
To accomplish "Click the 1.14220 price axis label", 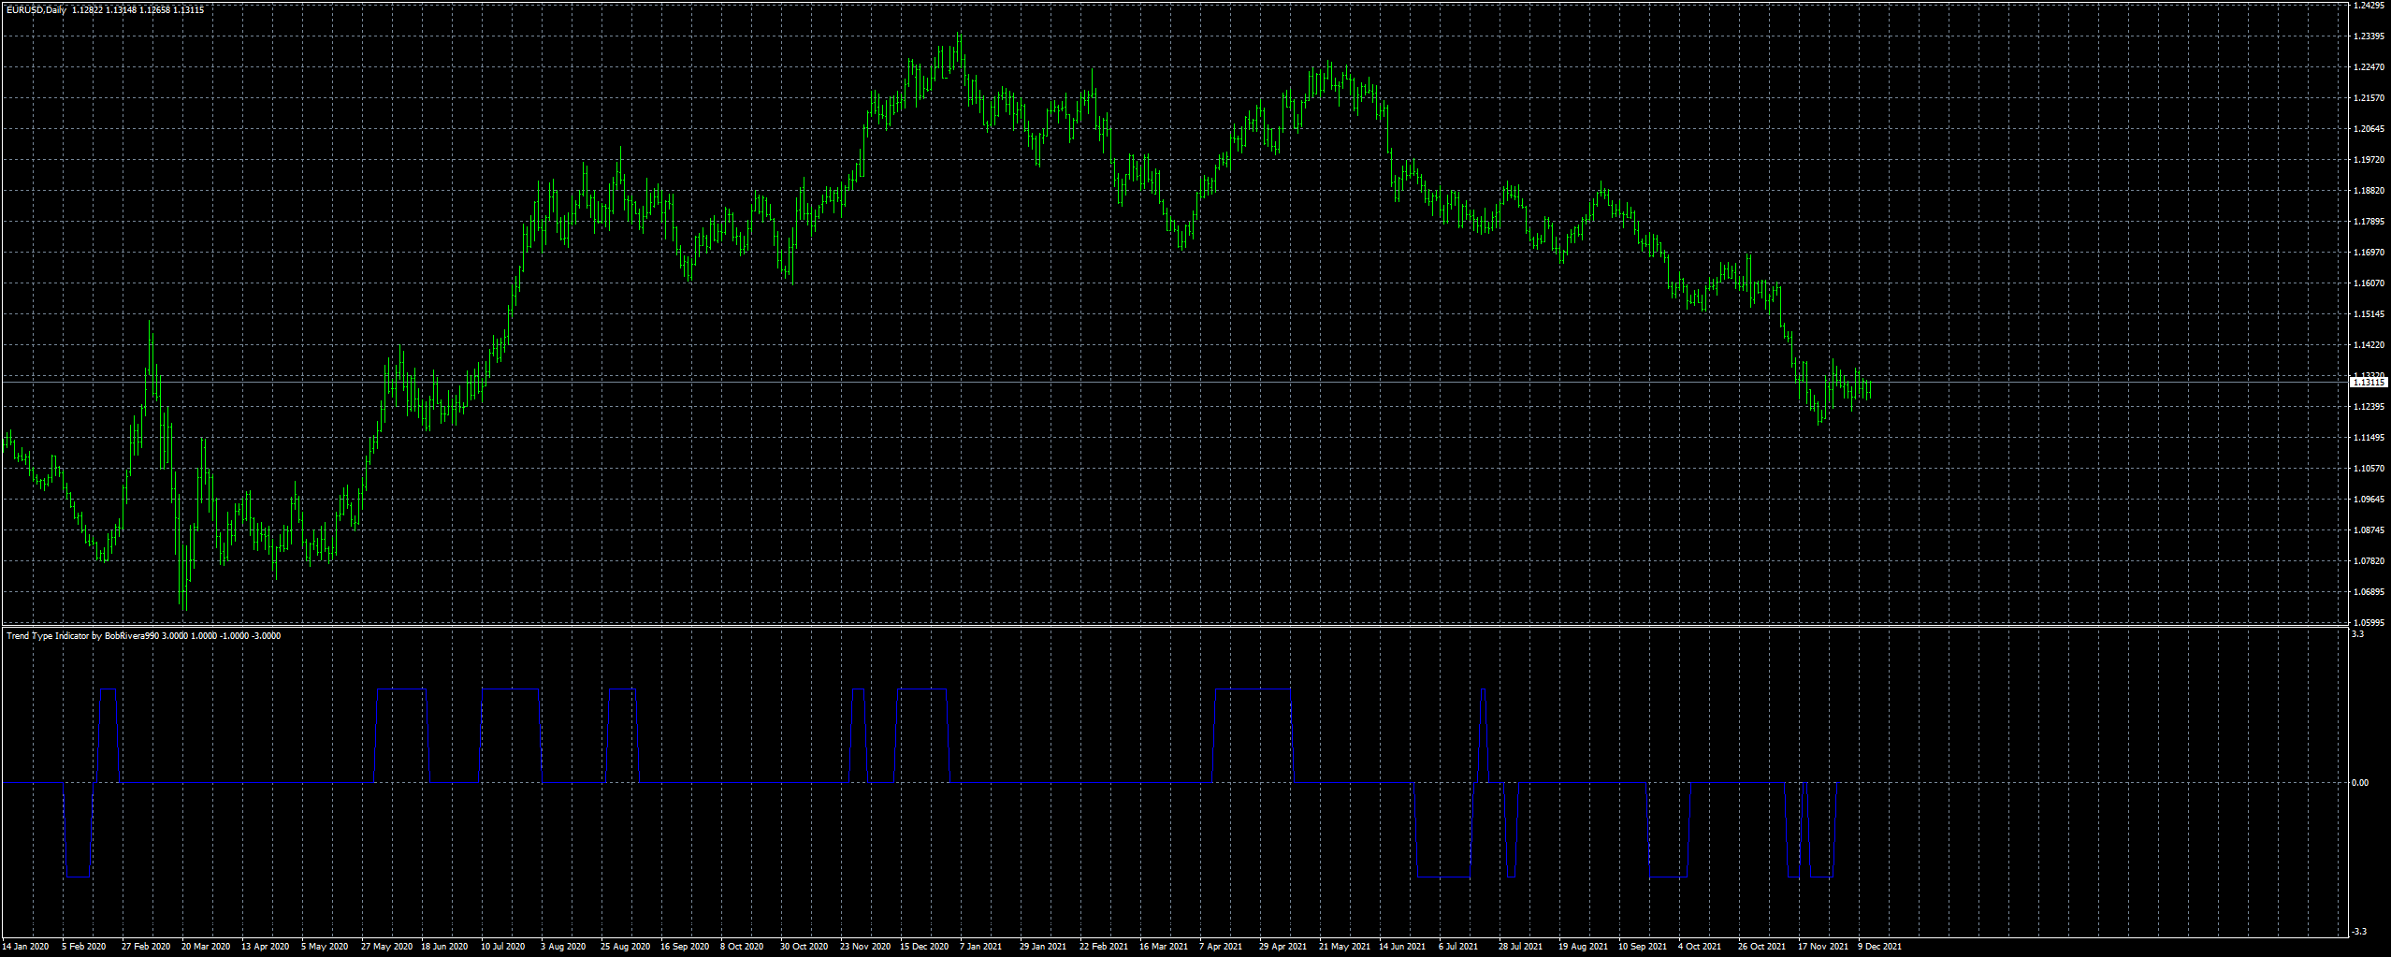I will coord(2369,345).
